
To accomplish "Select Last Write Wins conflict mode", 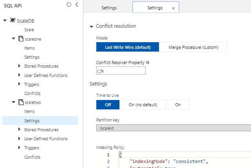I will 128,47.
